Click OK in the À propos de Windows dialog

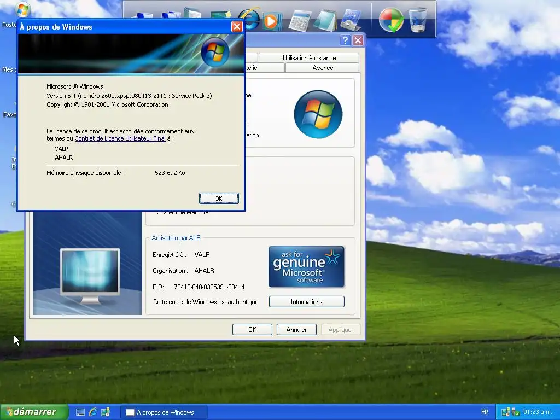click(x=219, y=199)
